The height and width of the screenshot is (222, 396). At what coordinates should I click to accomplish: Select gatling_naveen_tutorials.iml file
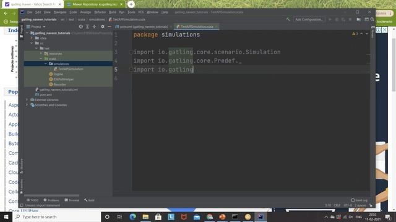[x=56, y=89]
